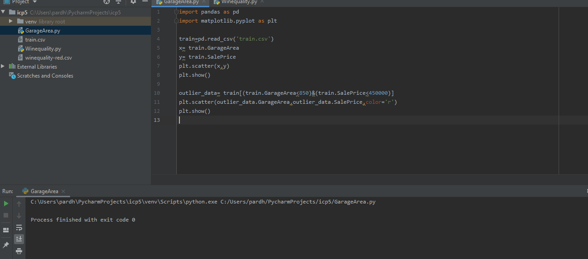Click the file icon beside winequality-red.csv
This screenshot has width=588, height=259.
21,58
